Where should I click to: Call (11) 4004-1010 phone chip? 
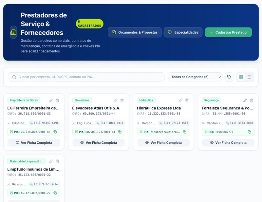click(110, 123)
